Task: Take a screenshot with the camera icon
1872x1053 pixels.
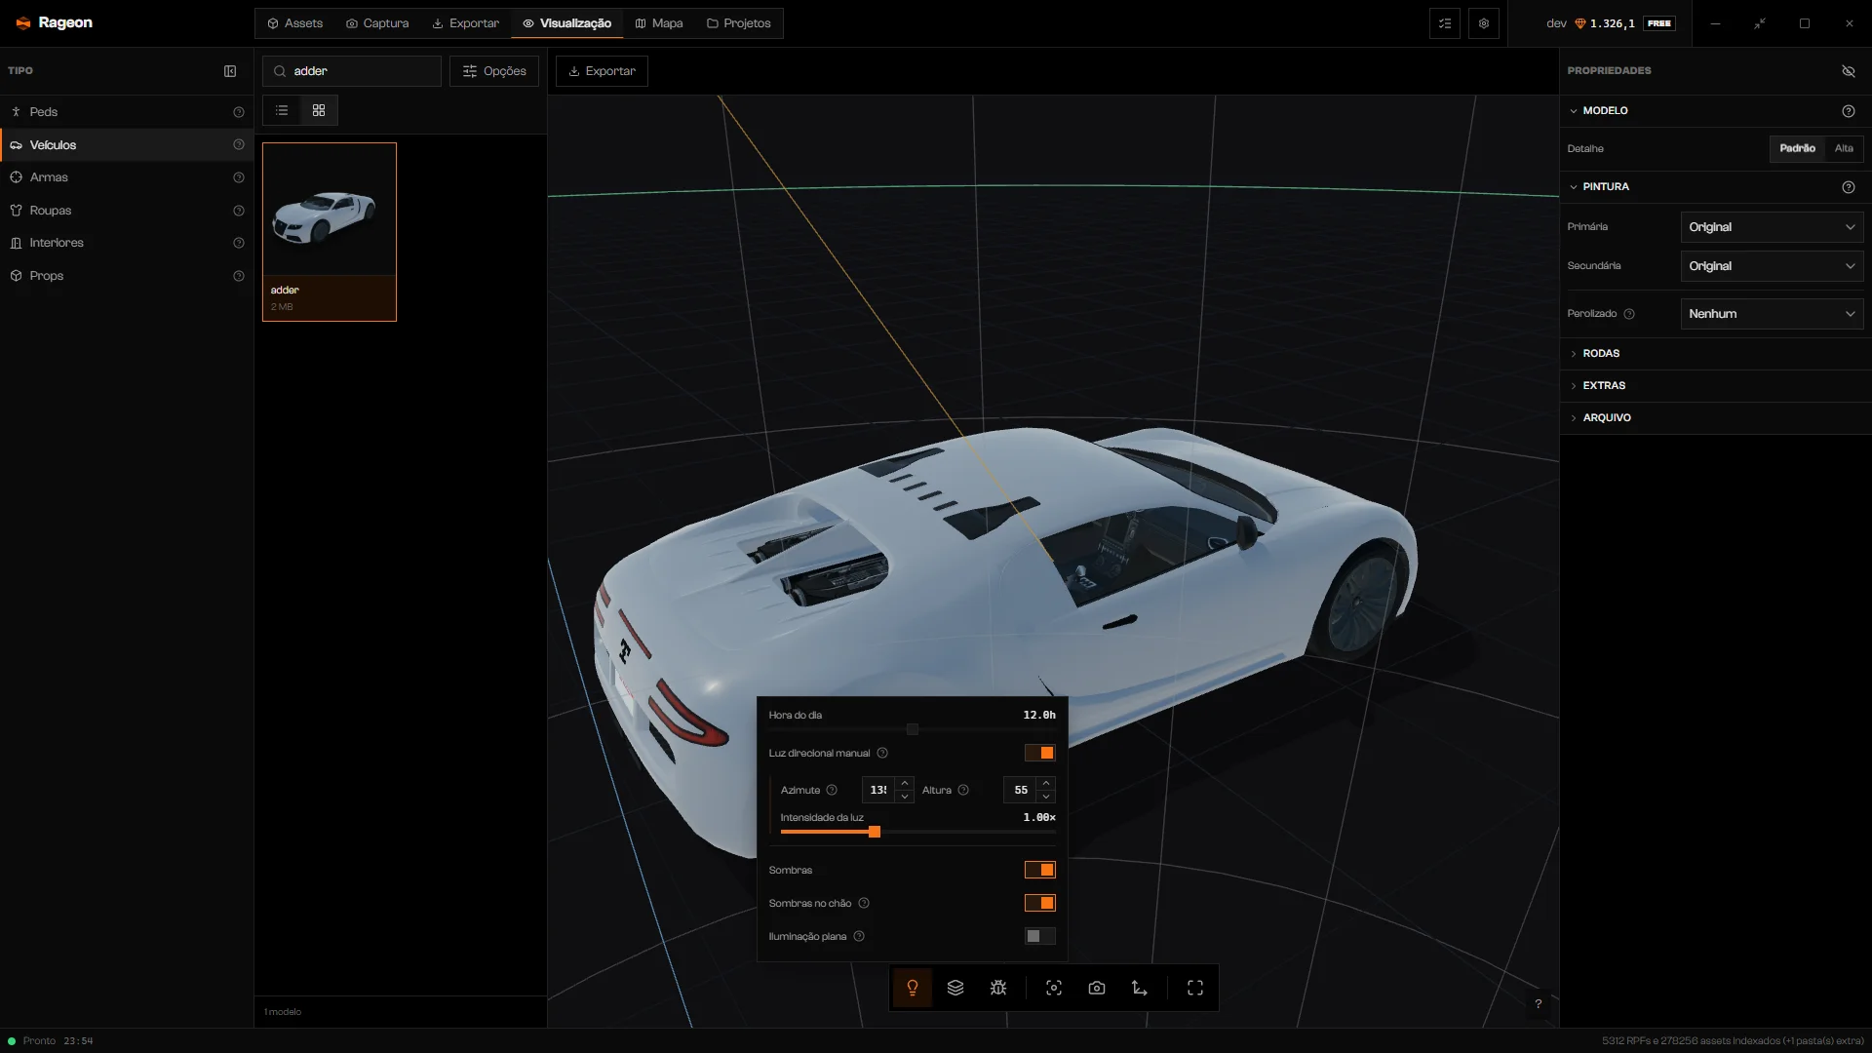Action: click(x=1097, y=988)
